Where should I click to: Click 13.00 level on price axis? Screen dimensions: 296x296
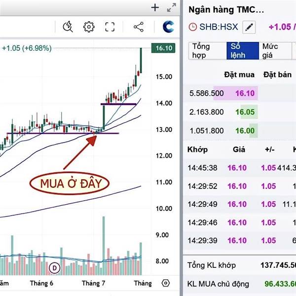click(164, 130)
